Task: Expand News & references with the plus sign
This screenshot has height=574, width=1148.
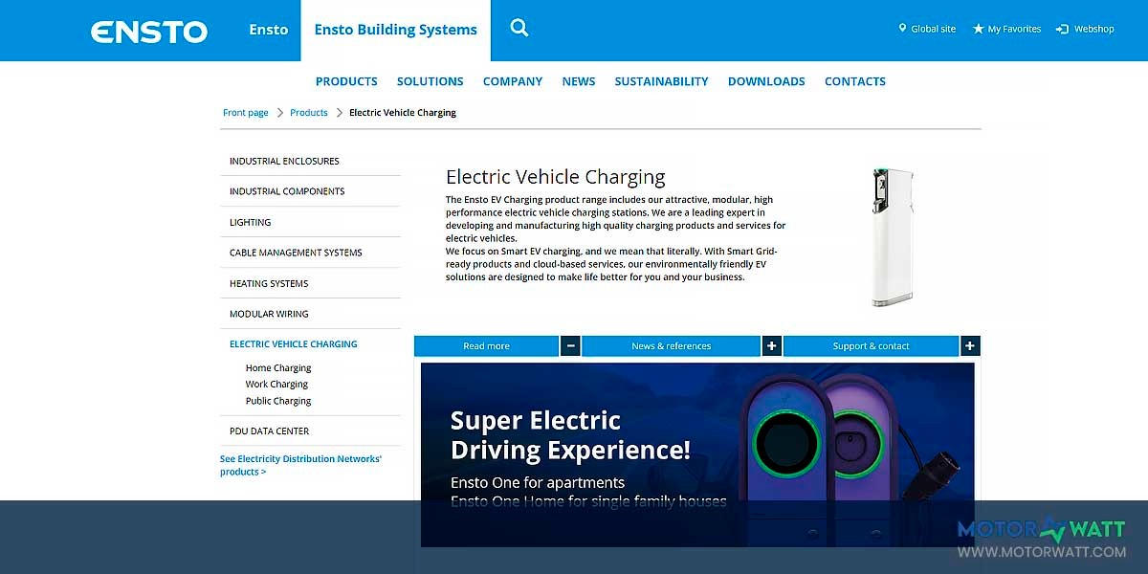Action: tap(772, 345)
